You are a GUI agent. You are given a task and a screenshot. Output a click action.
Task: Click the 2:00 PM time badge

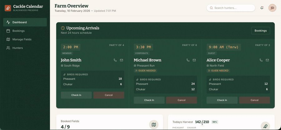71,47
